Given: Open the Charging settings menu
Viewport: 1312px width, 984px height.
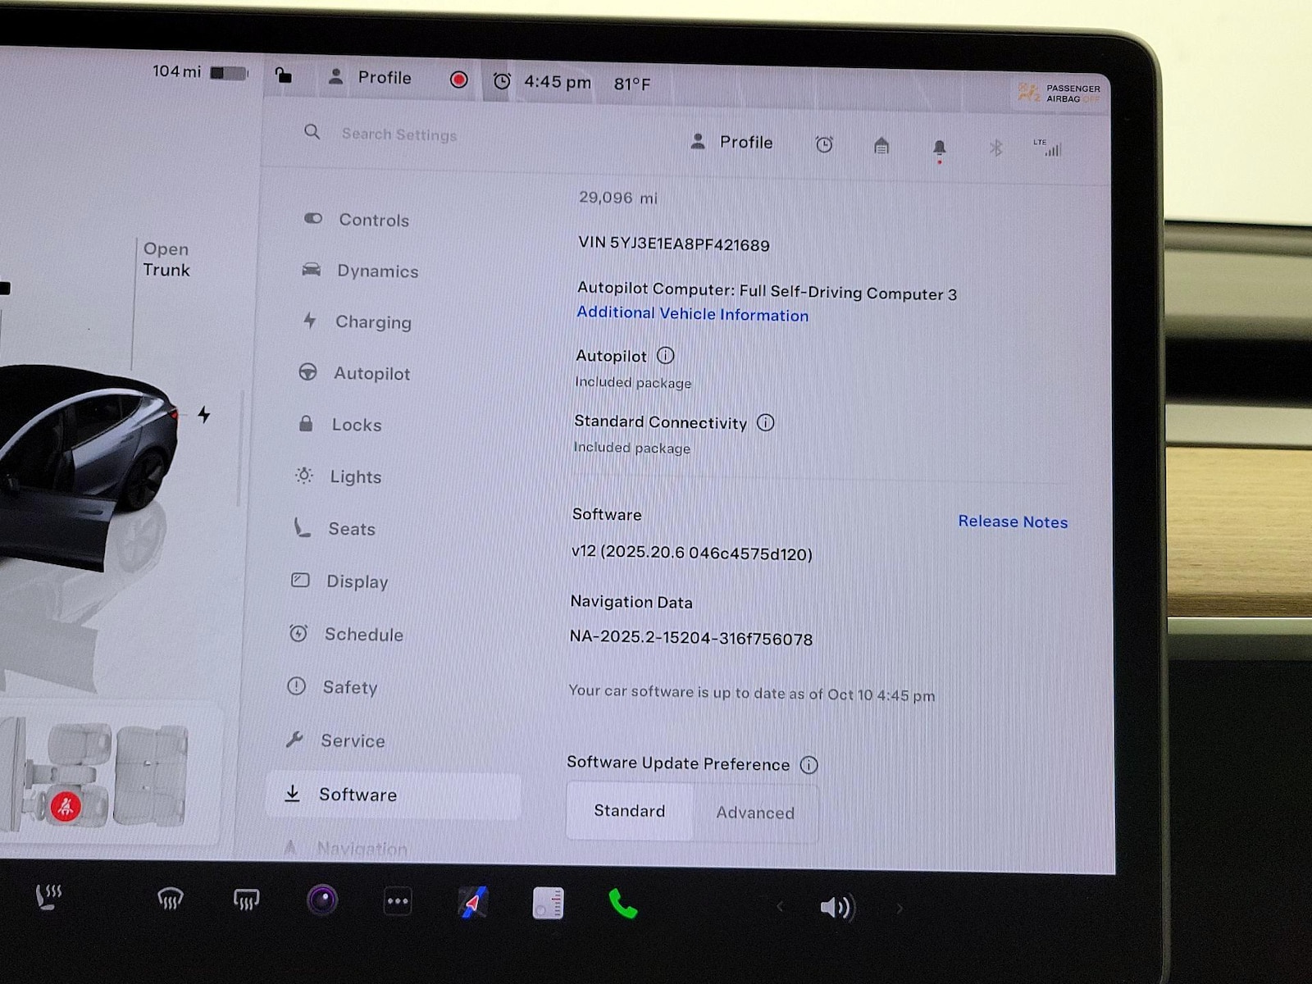Looking at the screenshot, I should tap(372, 322).
